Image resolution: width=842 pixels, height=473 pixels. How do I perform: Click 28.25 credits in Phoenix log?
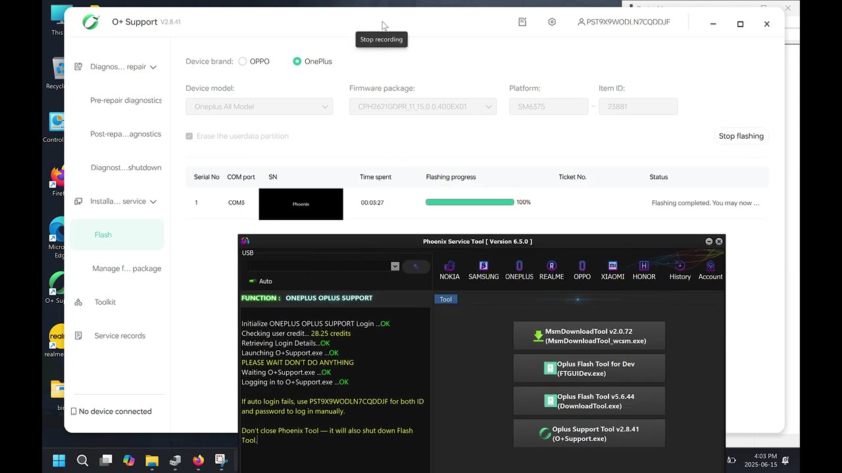[x=331, y=333]
